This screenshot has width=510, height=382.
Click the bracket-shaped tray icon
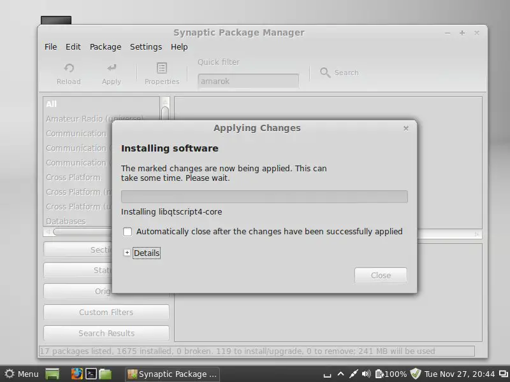(x=327, y=375)
